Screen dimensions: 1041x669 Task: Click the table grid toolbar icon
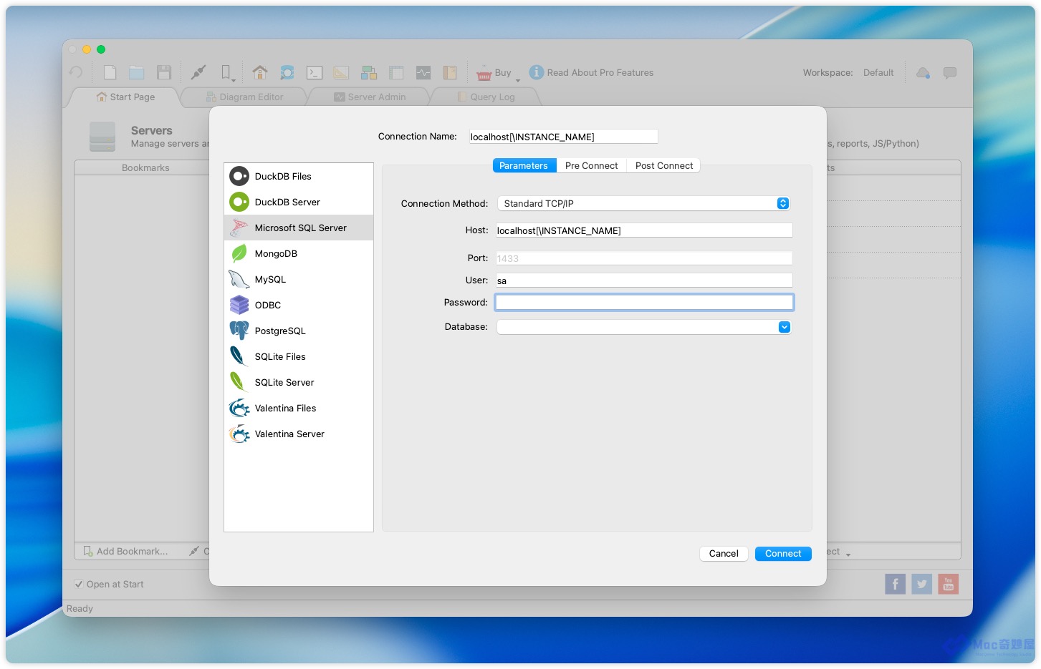pyautogui.click(x=396, y=72)
